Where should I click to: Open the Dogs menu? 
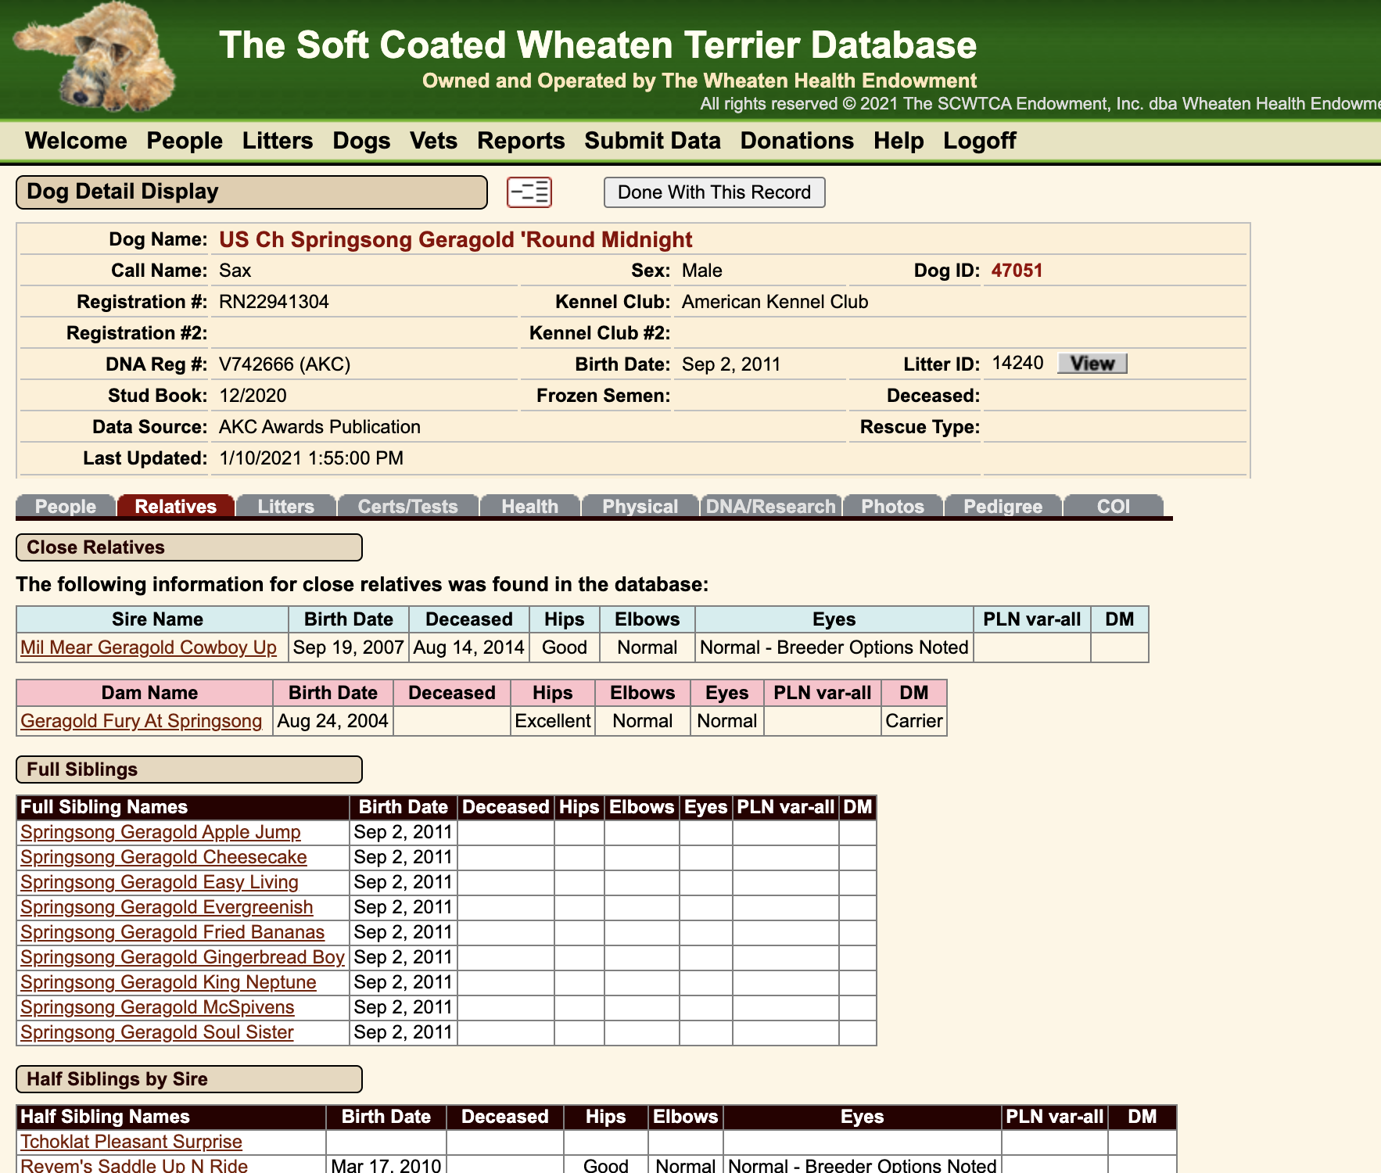pyautogui.click(x=361, y=141)
